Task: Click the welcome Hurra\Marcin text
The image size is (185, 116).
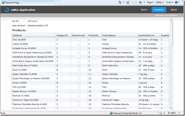Action: pyautogui.click(x=166, y=15)
